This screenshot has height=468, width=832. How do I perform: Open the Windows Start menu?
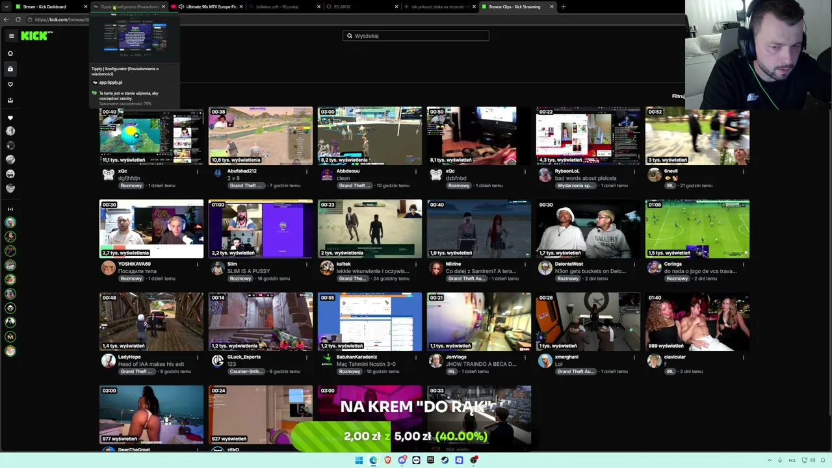(359, 460)
